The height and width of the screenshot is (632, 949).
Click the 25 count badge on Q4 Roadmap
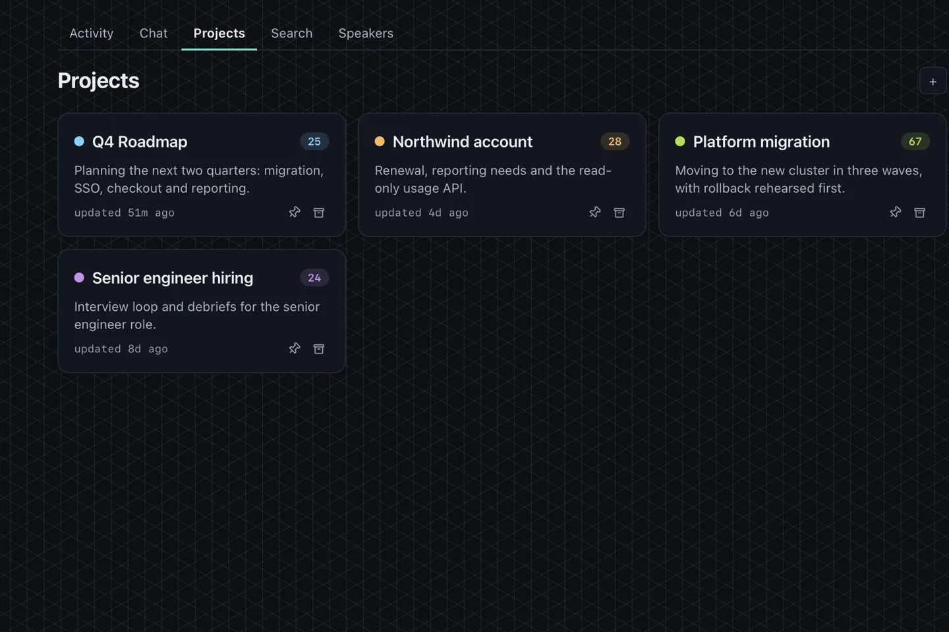[x=314, y=142]
